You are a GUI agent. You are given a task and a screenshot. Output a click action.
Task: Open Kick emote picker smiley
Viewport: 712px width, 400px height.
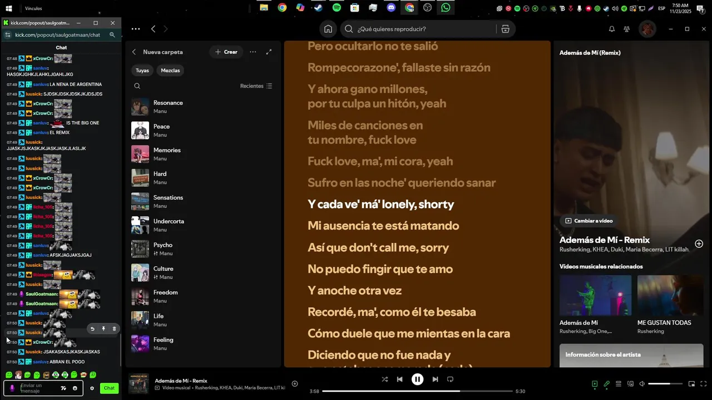pos(75,388)
